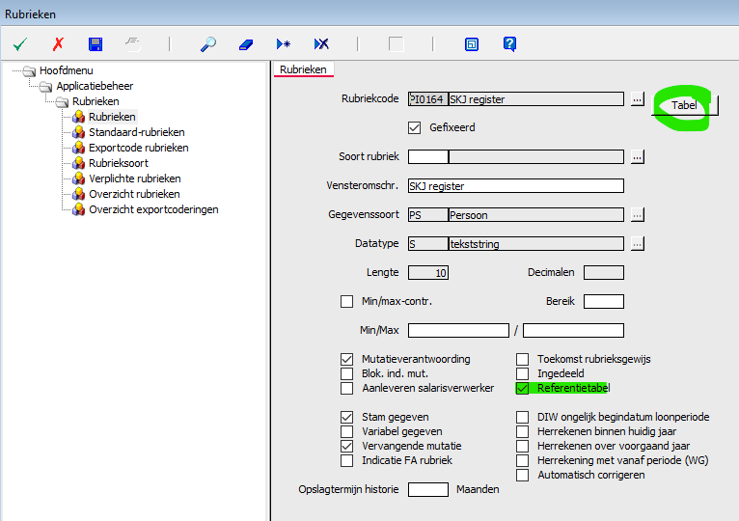Enable the Min/max-contr. checkbox
The width and height of the screenshot is (739, 521).
click(x=347, y=302)
